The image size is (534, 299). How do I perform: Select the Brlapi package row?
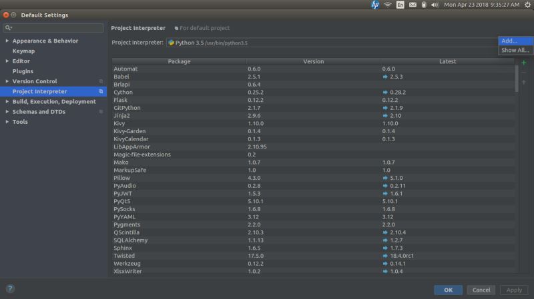point(313,85)
